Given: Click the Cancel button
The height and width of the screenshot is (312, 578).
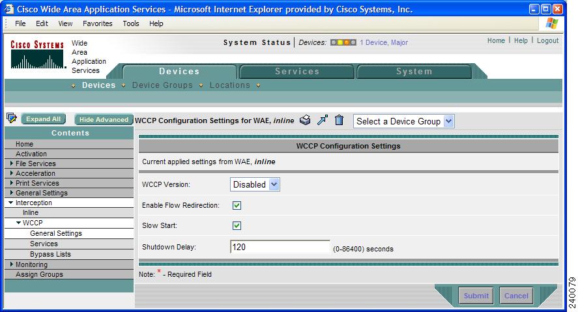Looking at the screenshot, I should point(516,296).
